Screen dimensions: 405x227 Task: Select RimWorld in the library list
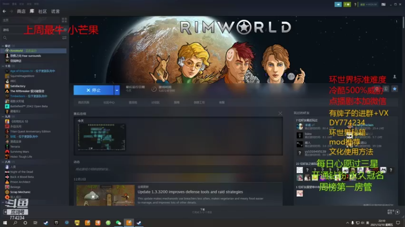point(34,51)
